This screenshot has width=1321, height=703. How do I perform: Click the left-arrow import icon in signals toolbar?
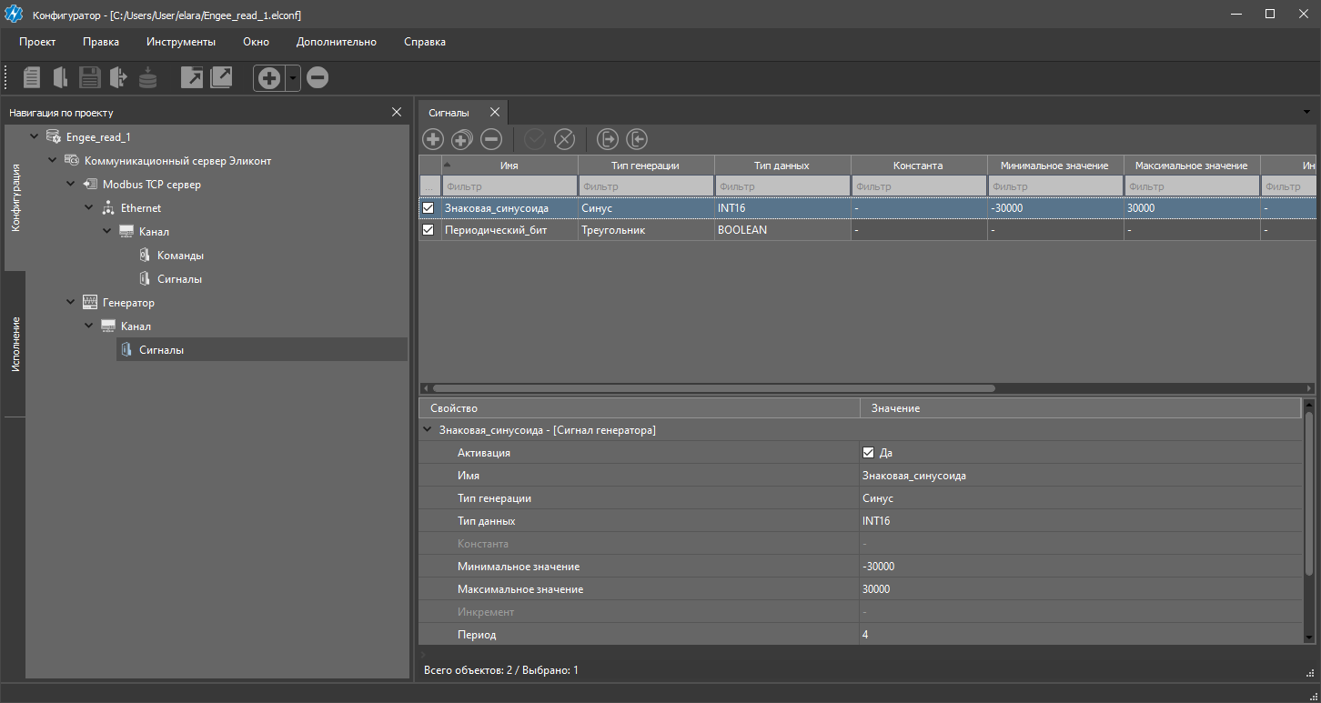pos(637,139)
